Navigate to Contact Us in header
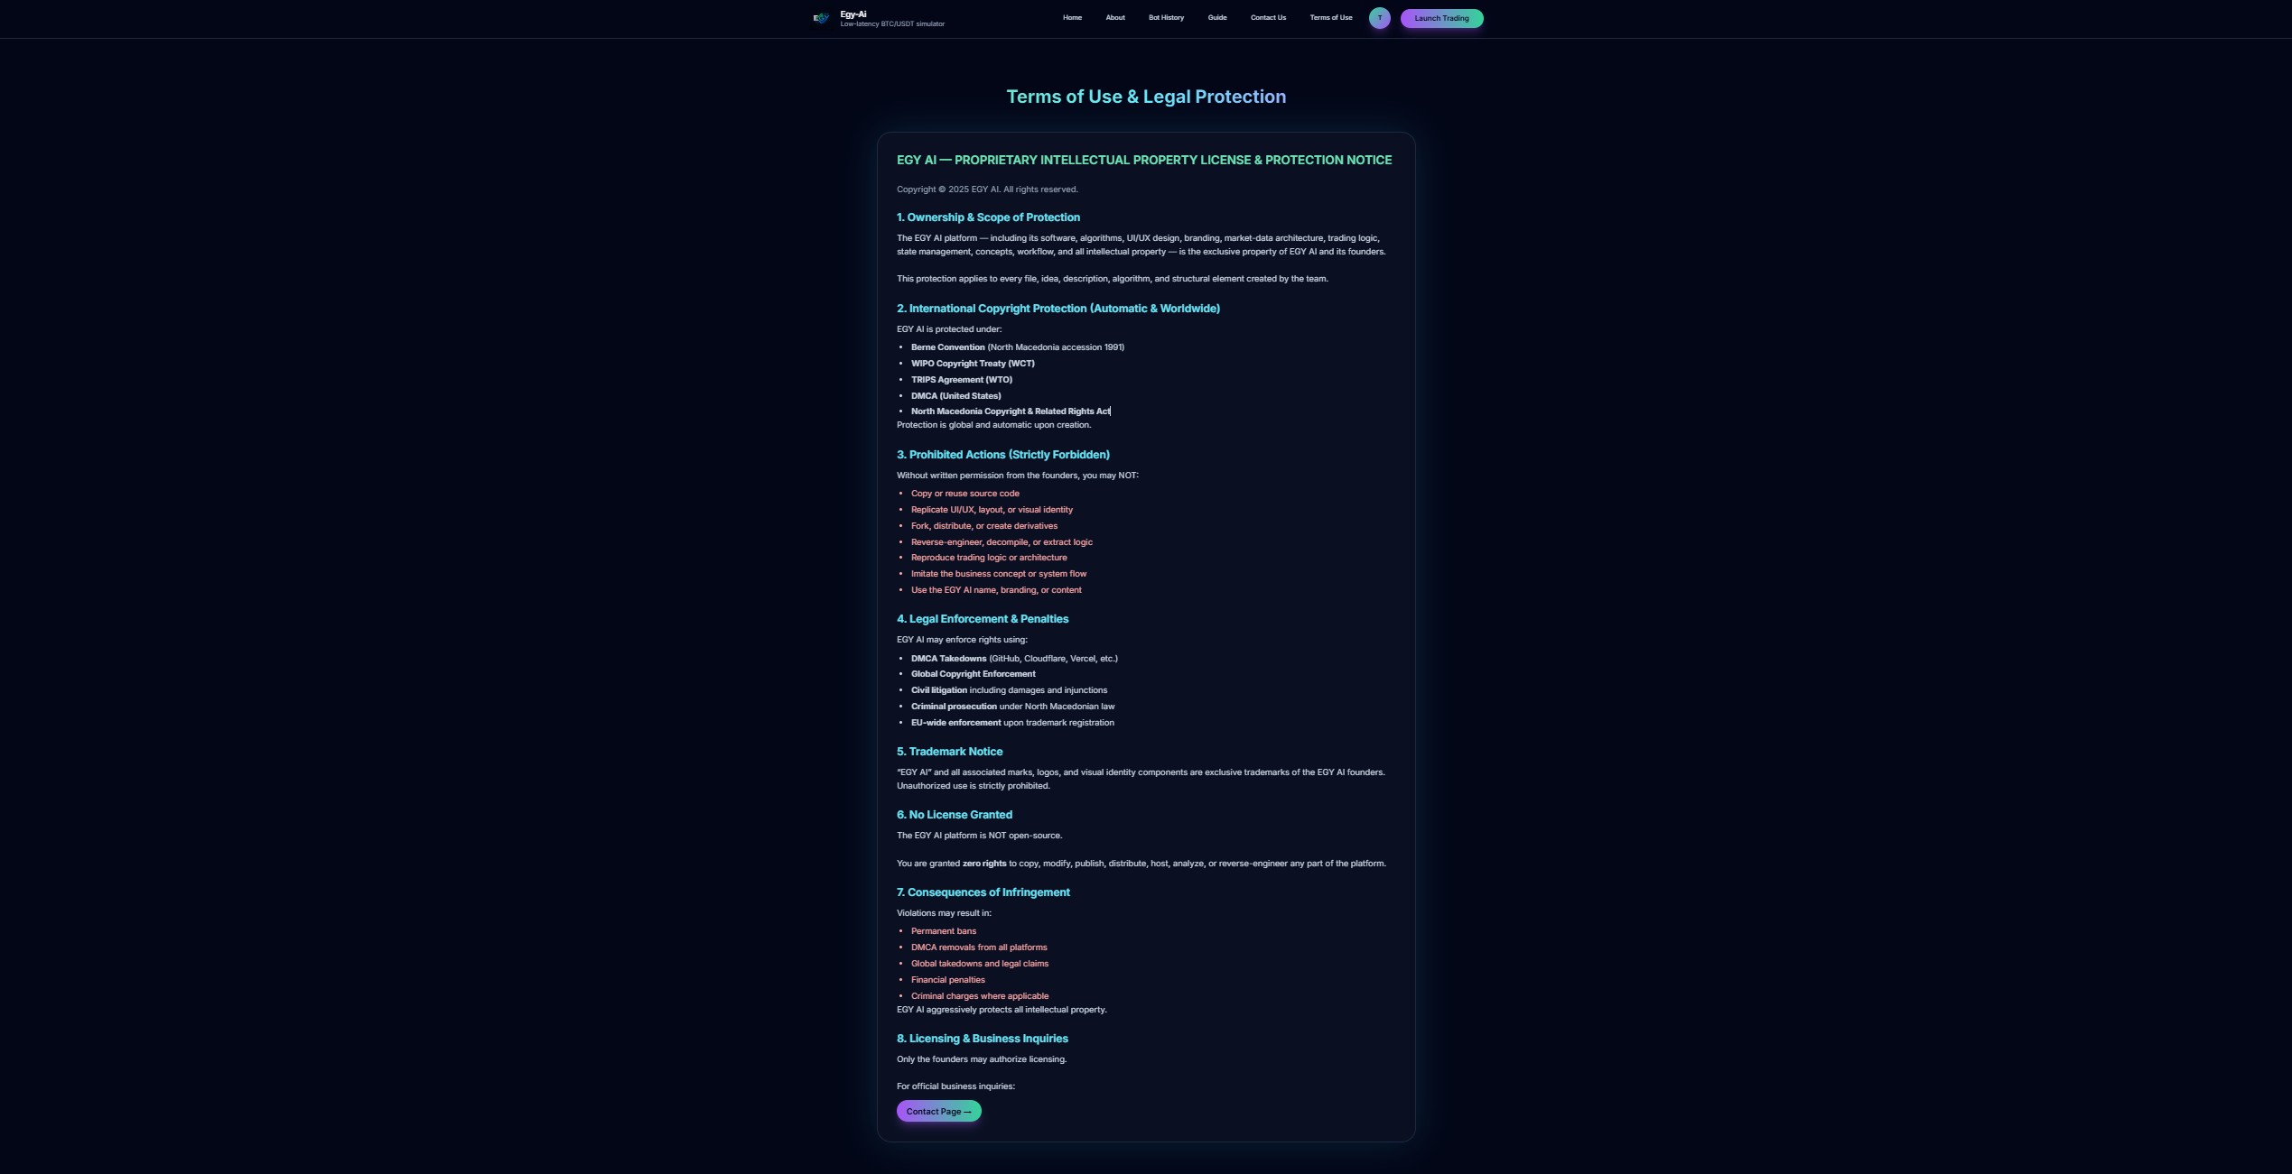 [x=1268, y=18]
